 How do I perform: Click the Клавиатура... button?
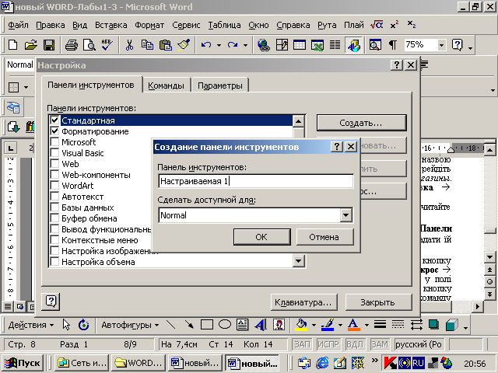pyautogui.click(x=303, y=302)
